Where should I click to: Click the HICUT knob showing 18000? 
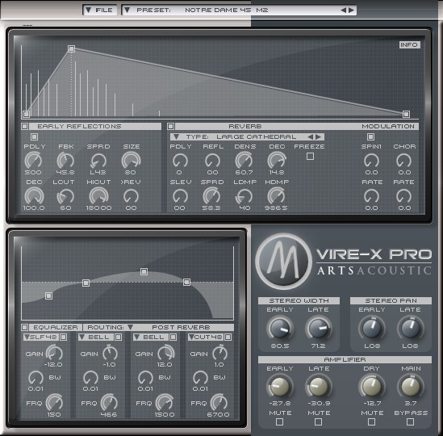point(98,196)
